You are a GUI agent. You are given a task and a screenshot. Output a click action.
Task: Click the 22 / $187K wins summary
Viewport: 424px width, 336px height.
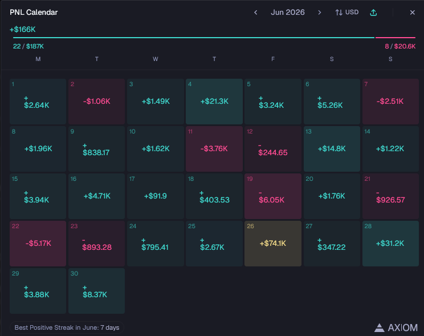click(x=28, y=46)
